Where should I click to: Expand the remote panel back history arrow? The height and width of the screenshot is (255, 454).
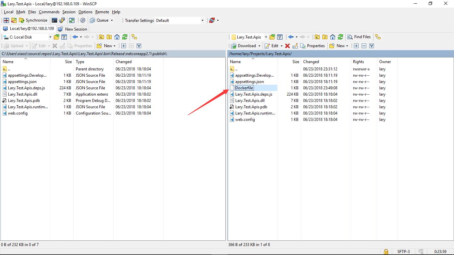tap(296, 37)
